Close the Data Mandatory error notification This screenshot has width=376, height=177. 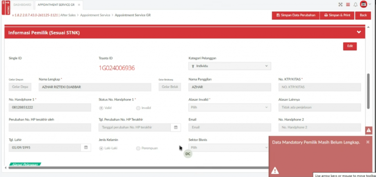pos(368,142)
